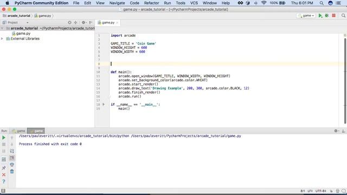Click the up the stack trace arrow
This screenshot has height=195, width=347.
(x=12, y=138)
